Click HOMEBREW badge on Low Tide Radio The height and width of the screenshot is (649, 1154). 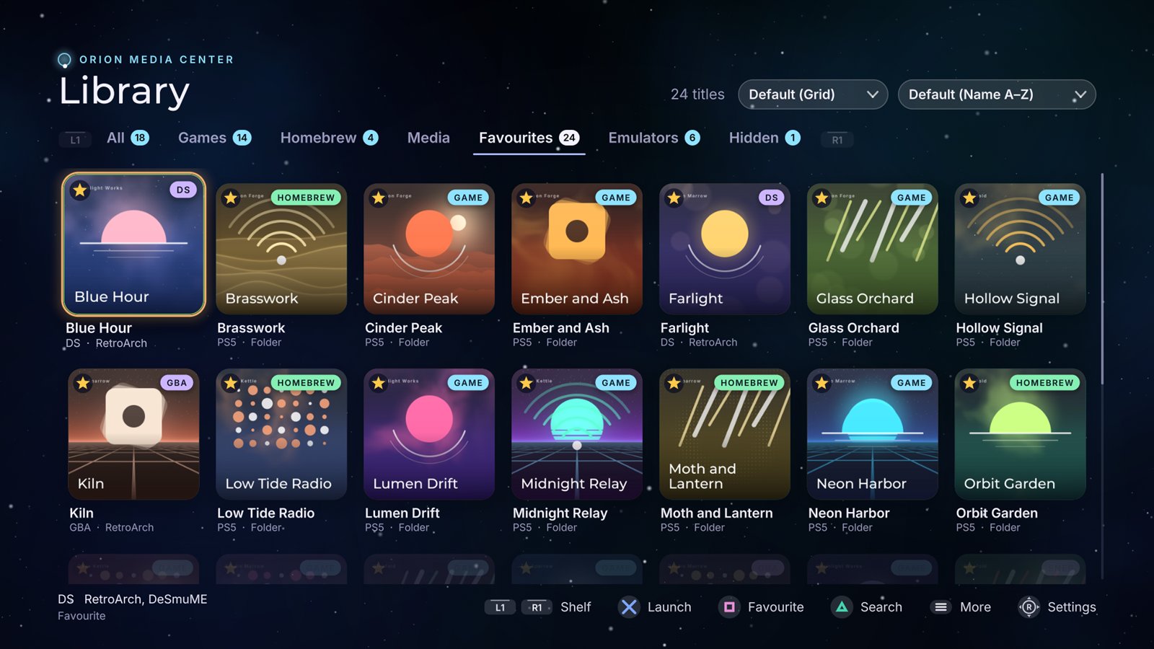306,383
